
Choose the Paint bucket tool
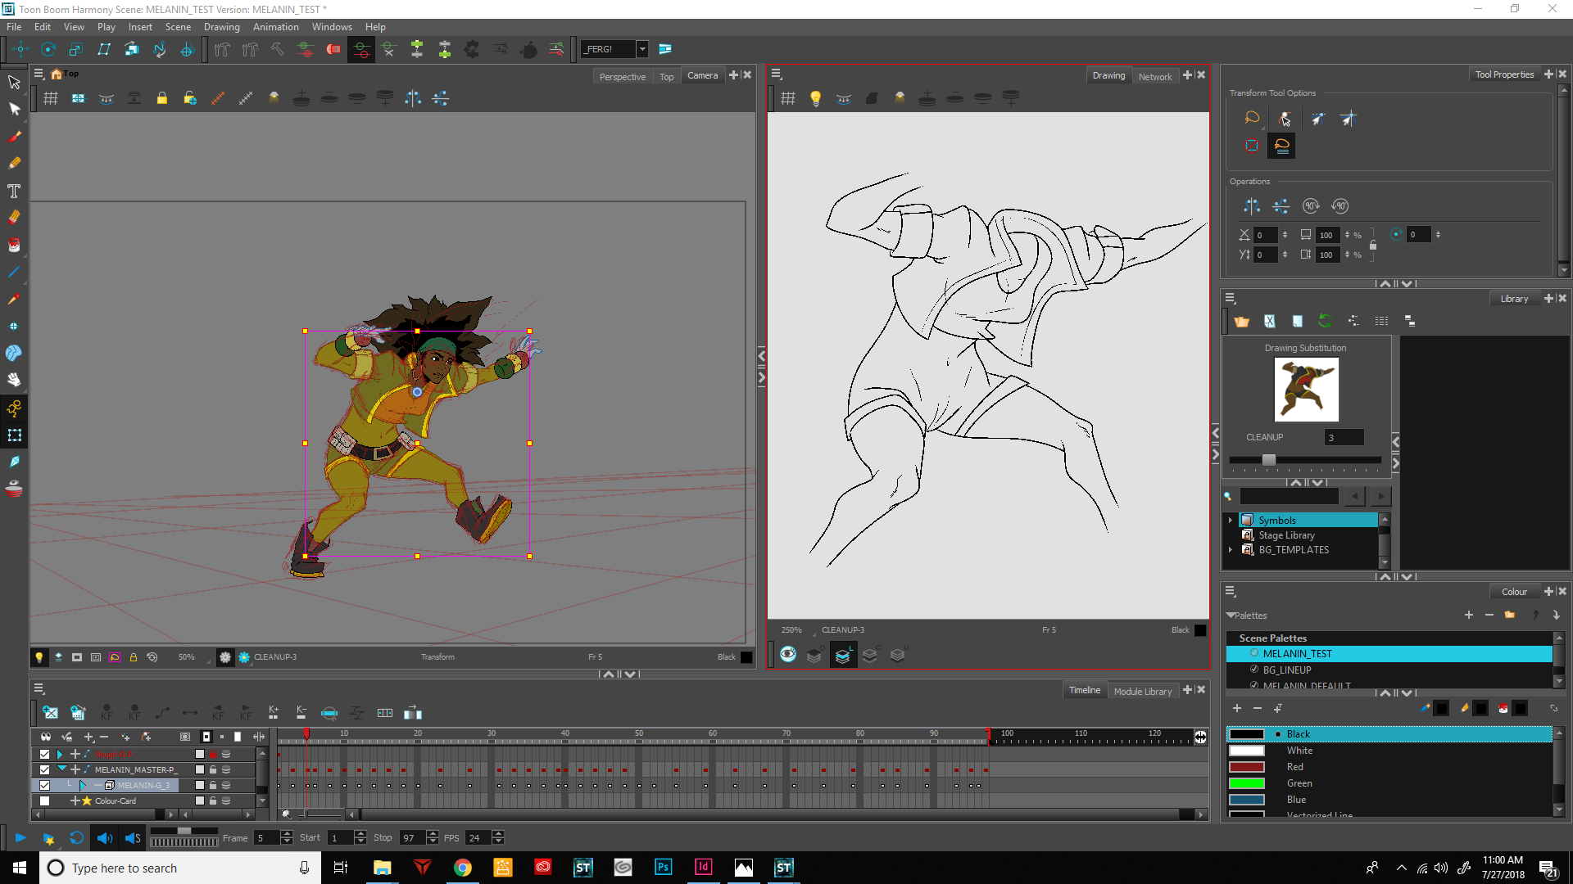(x=14, y=245)
